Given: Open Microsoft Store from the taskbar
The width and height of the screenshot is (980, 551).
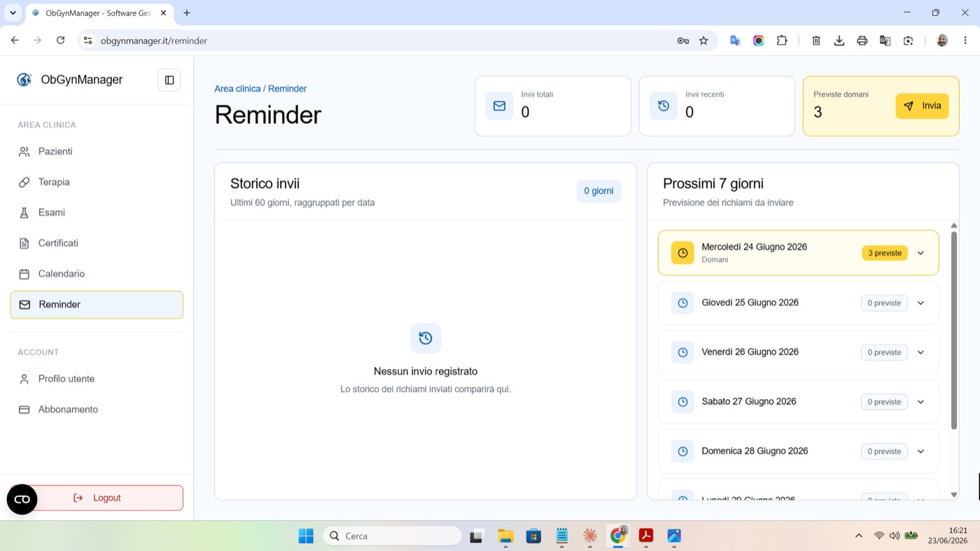Looking at the screenshot, I should (533, 536).
